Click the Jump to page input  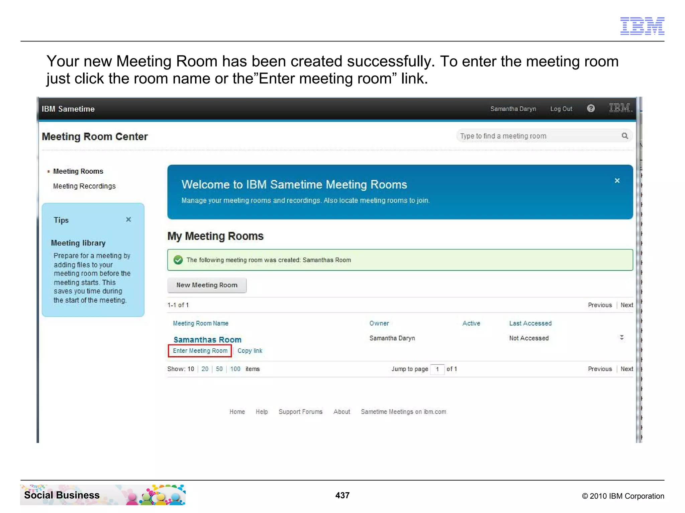437,369
